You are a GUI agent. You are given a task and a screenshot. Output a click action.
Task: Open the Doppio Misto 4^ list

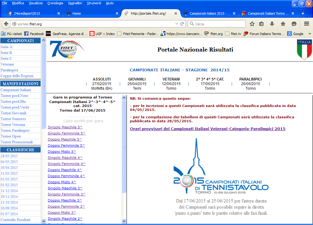coord(62,182)
